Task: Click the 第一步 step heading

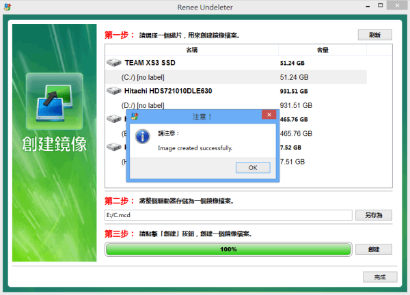Action: [119, 35]
